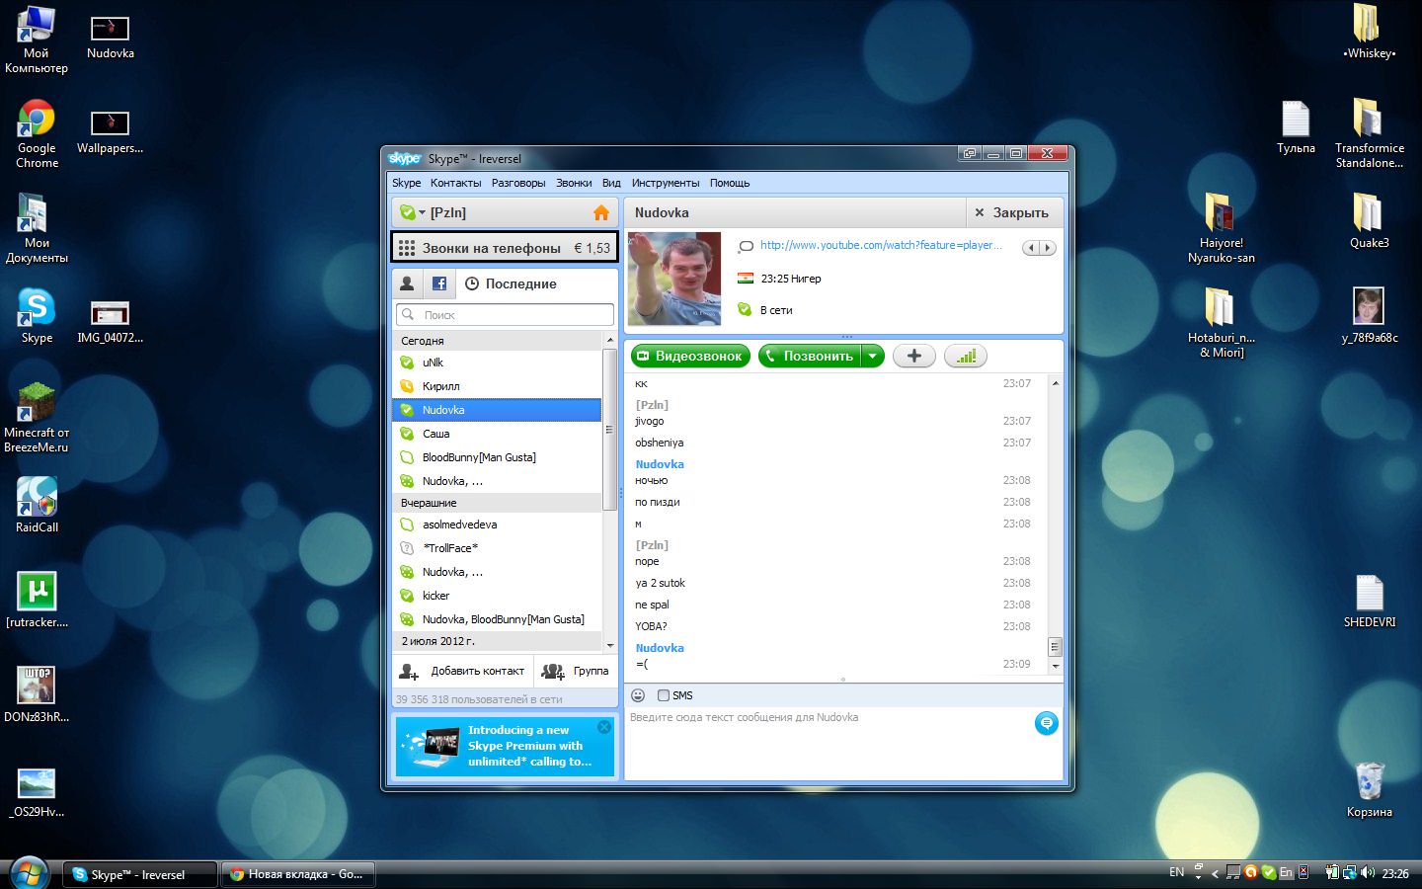Select the uNlk conversation
The height and width of the screenshot is (889, 1422).
tap(497, 363)
